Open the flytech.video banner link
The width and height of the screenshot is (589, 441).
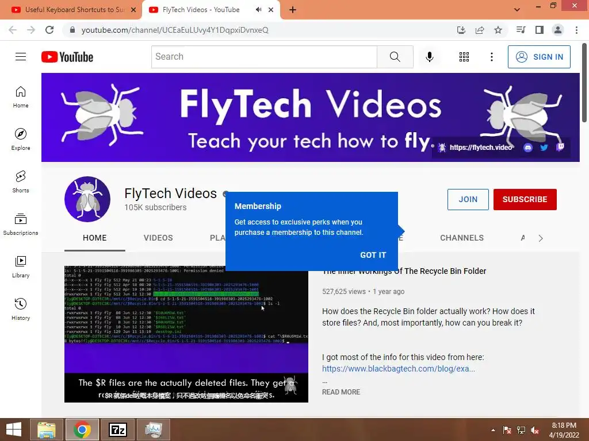(480, 148)
